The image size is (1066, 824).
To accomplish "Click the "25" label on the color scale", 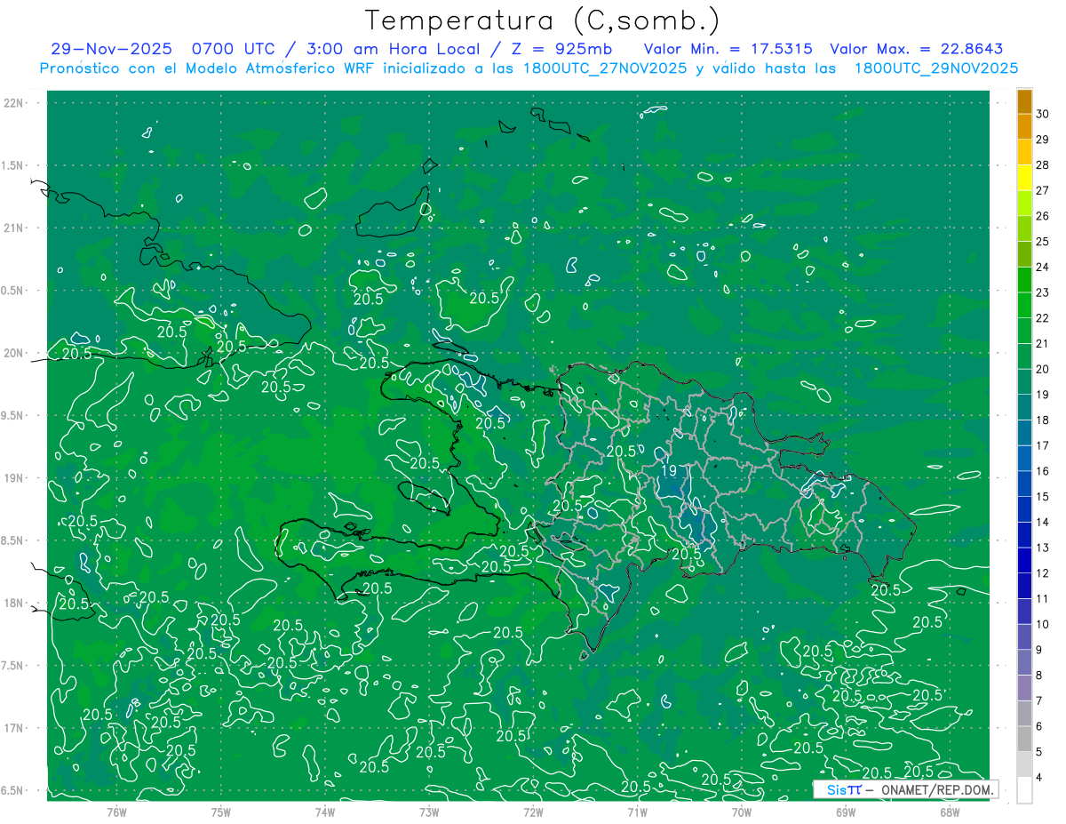I will [1043, 242].
